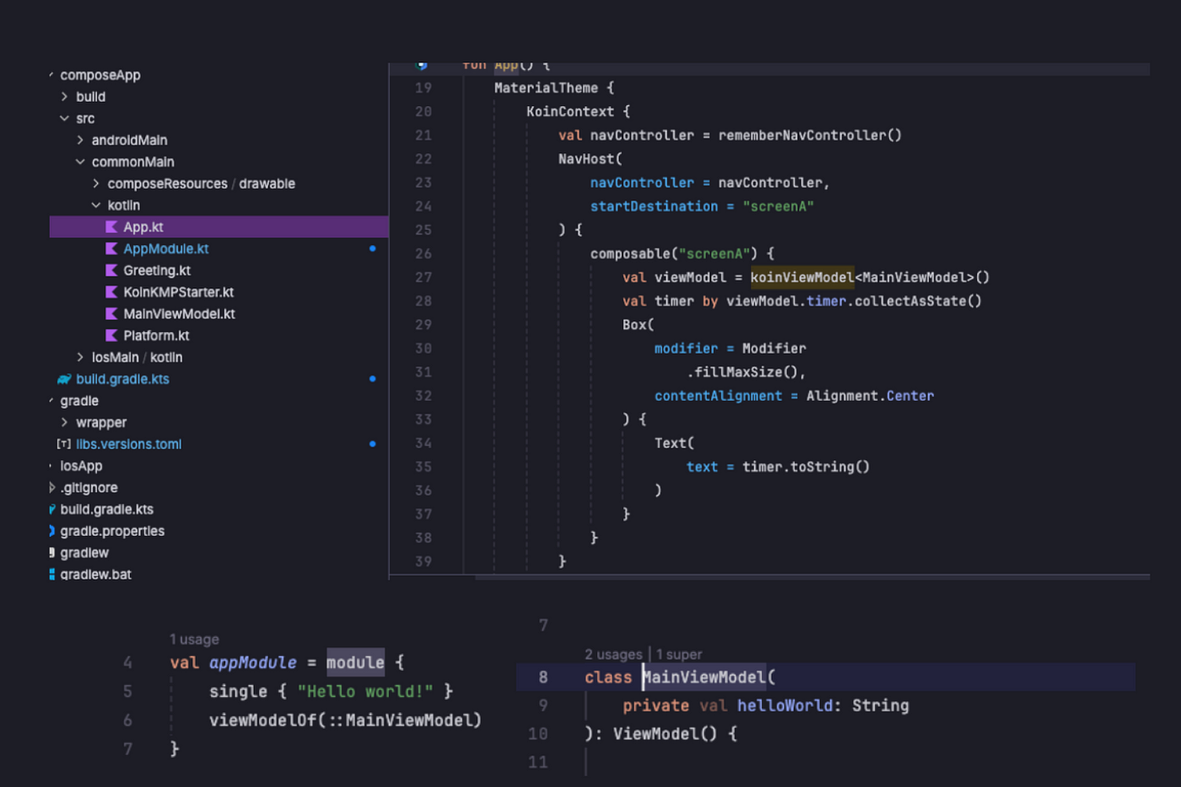1181x787 pixels.
Task: Expand the build folder
Action: click(x=64, y=97)
